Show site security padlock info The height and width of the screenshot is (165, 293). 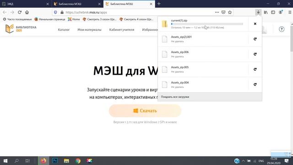pyautogui.click(x=62, y=12)
